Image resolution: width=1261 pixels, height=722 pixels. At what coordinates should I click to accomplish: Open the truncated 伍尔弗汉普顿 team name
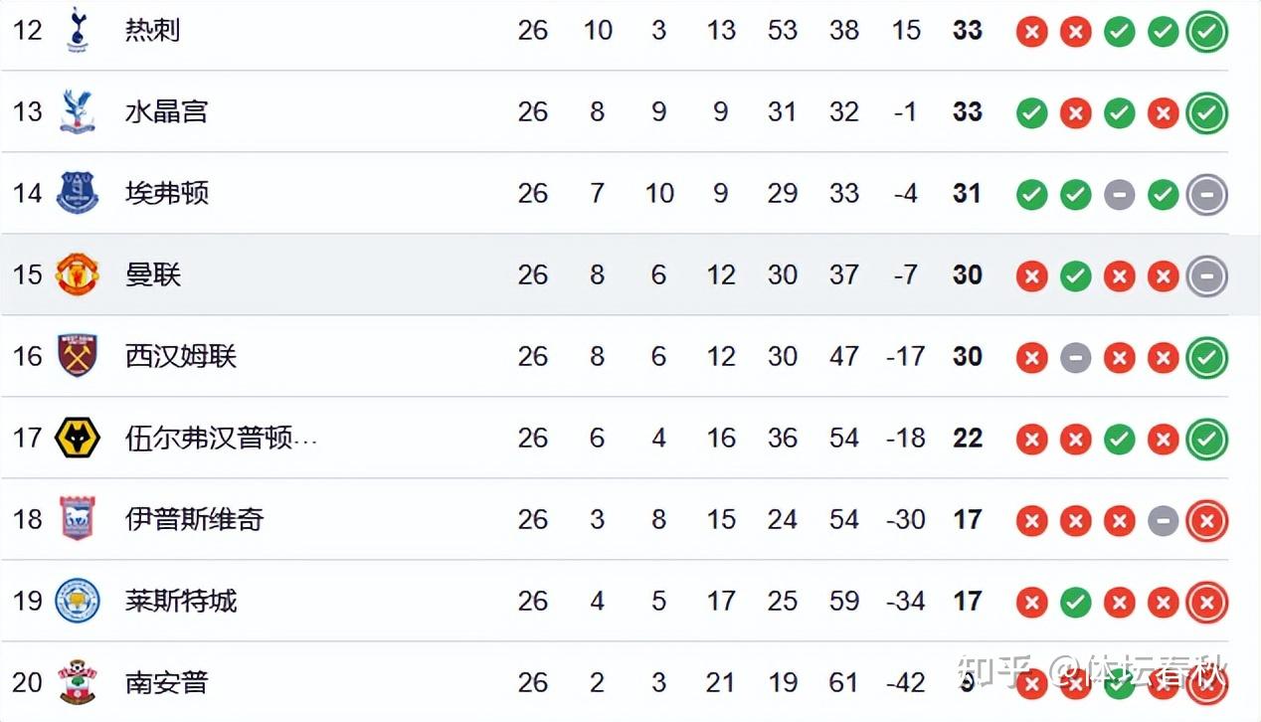[221, 438]
